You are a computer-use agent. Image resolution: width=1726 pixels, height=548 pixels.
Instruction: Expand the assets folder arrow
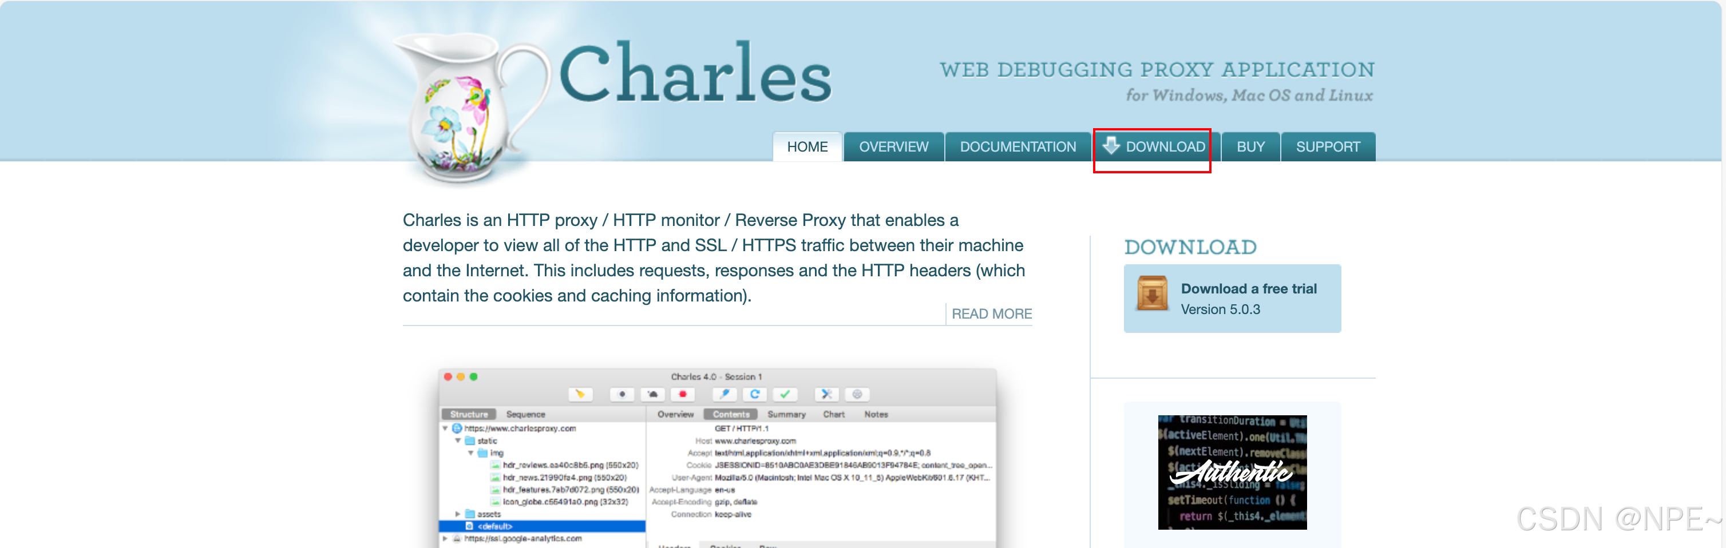pos(458,514)
